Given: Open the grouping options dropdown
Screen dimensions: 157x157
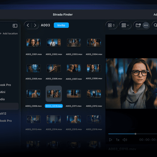Looking at the screenshot, I should pyautogui.click(x=125, y=25).
